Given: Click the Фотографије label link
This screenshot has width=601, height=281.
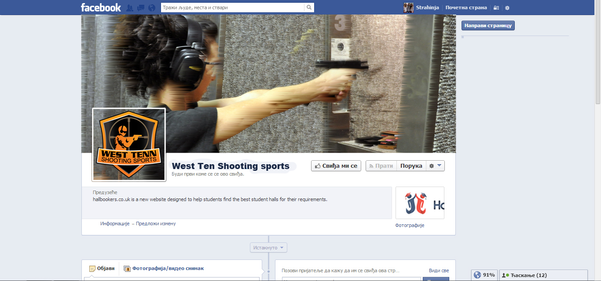Looking at the screenshot, I should coord(410,225).
